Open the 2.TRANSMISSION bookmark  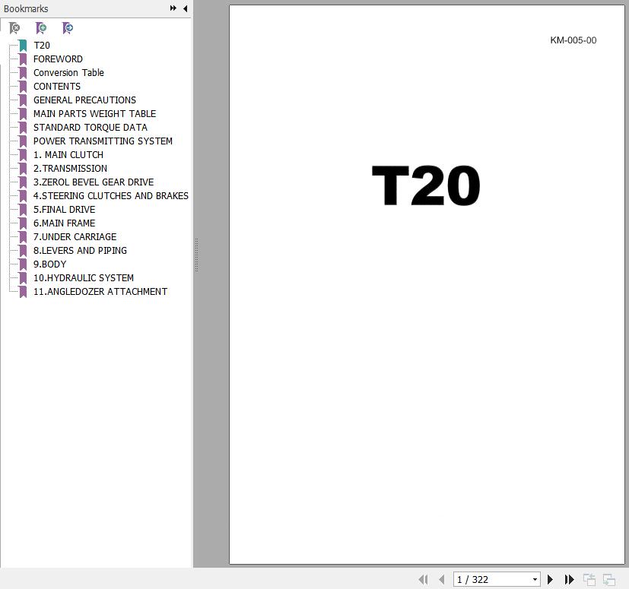tap(70, 168)
